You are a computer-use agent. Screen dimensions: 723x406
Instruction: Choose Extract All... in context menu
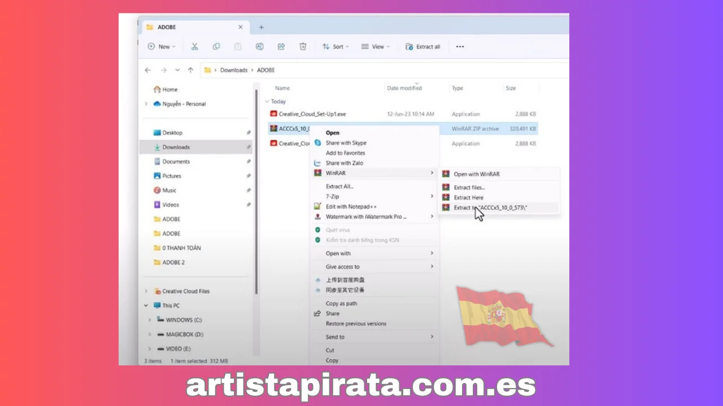pyautogui.click(x=340, y=187)
